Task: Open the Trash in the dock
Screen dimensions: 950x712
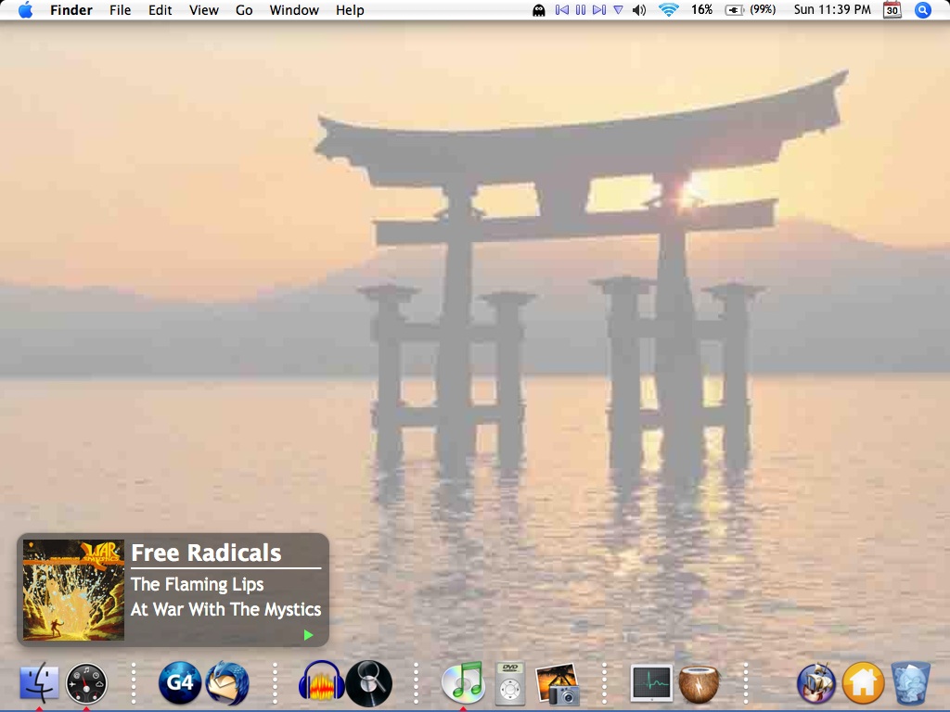Action: coord(910,683)
